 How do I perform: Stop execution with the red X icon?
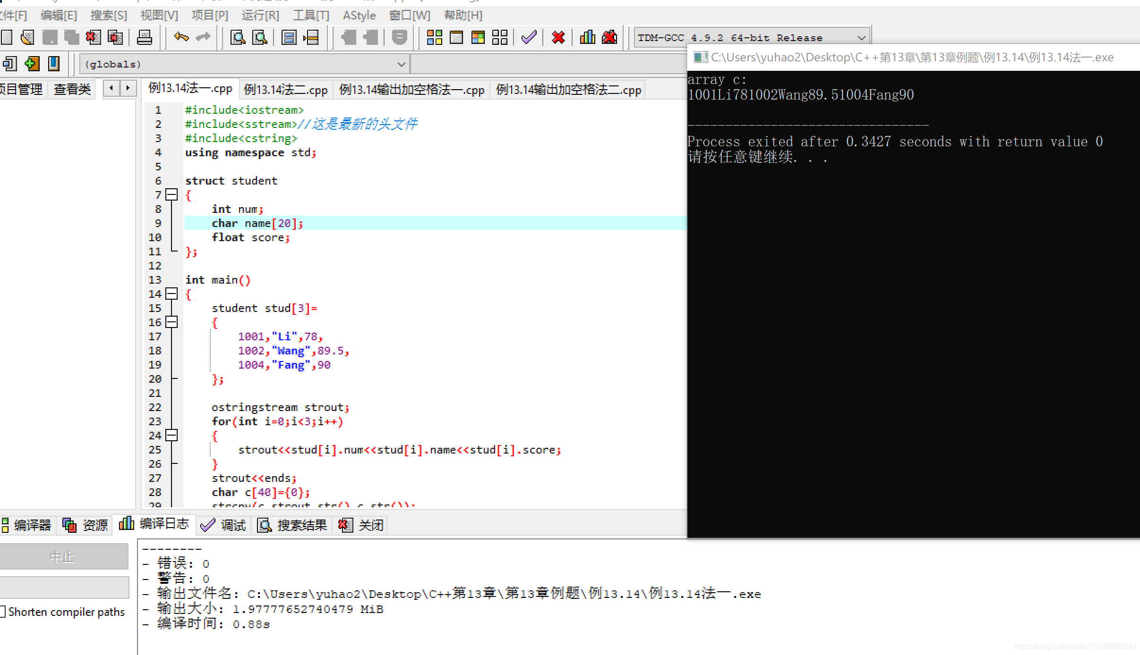pyautogui.click(x=558, y=37)
